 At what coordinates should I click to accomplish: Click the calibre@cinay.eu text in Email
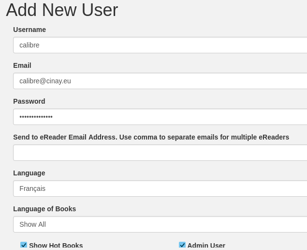[x=45, y=81]
